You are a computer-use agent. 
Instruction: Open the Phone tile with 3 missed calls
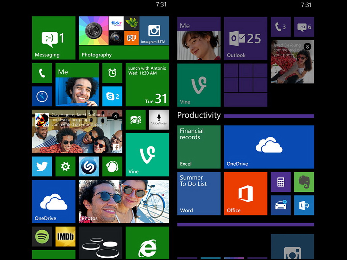[281, 26]
